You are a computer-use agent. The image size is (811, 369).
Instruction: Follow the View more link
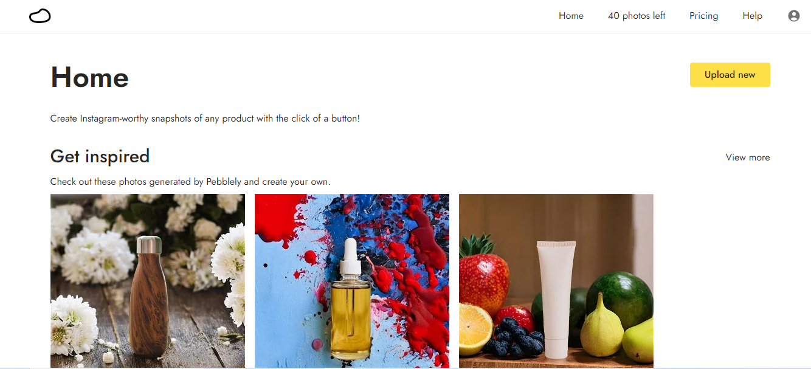[x=747, y=157]
